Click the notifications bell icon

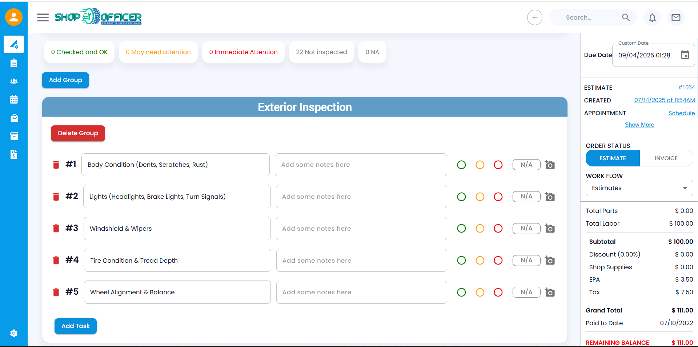tap(652, 17)
